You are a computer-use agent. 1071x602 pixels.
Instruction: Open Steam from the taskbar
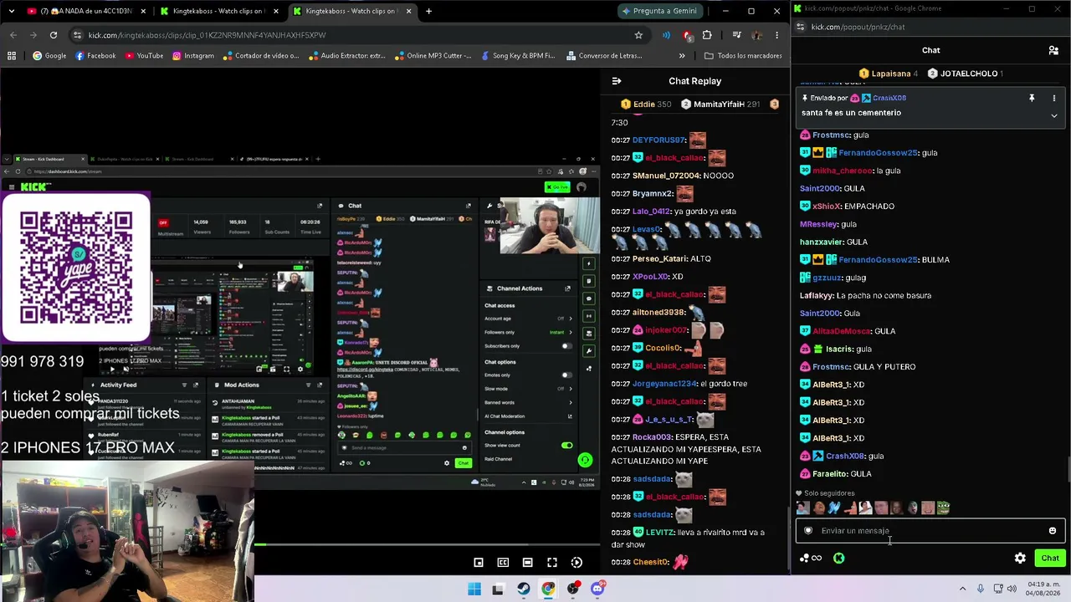(x=523, y=589)
